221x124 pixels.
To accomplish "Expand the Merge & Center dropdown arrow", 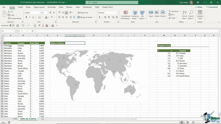I will (94, 17).
